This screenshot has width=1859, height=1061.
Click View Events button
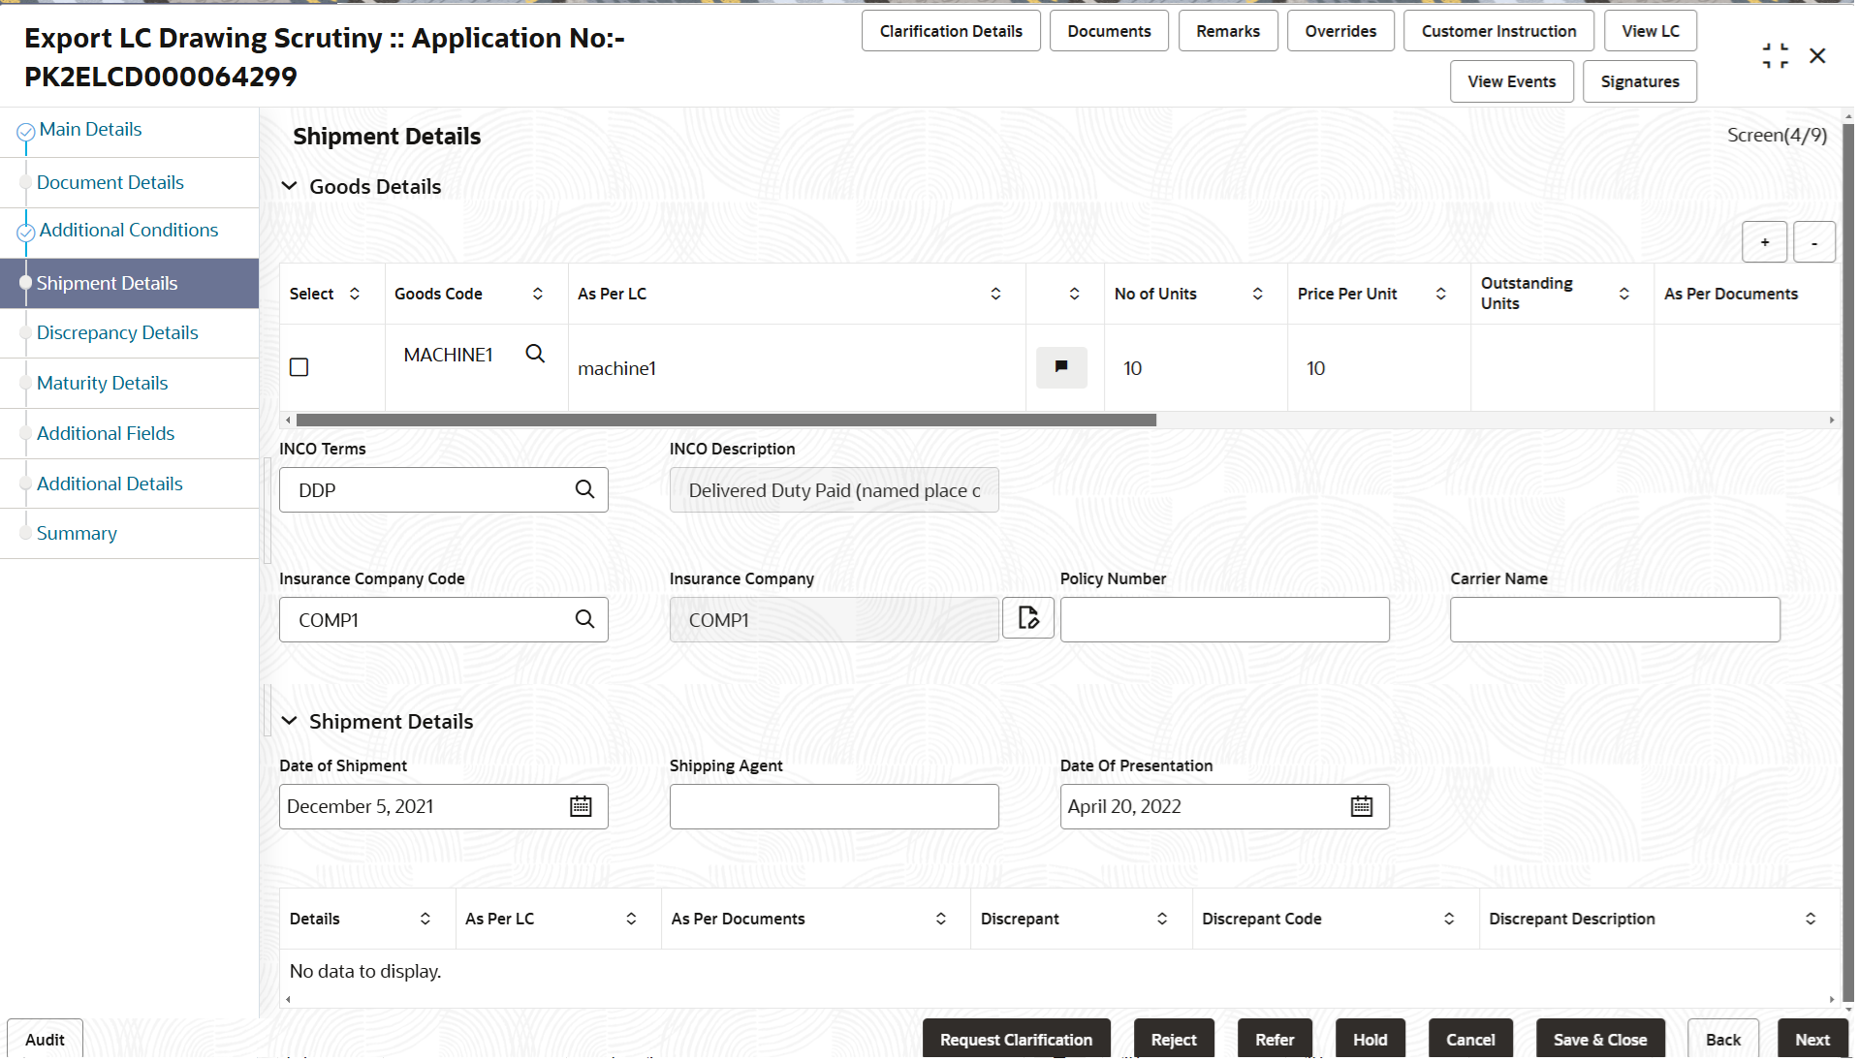(x=1511, y=81)
